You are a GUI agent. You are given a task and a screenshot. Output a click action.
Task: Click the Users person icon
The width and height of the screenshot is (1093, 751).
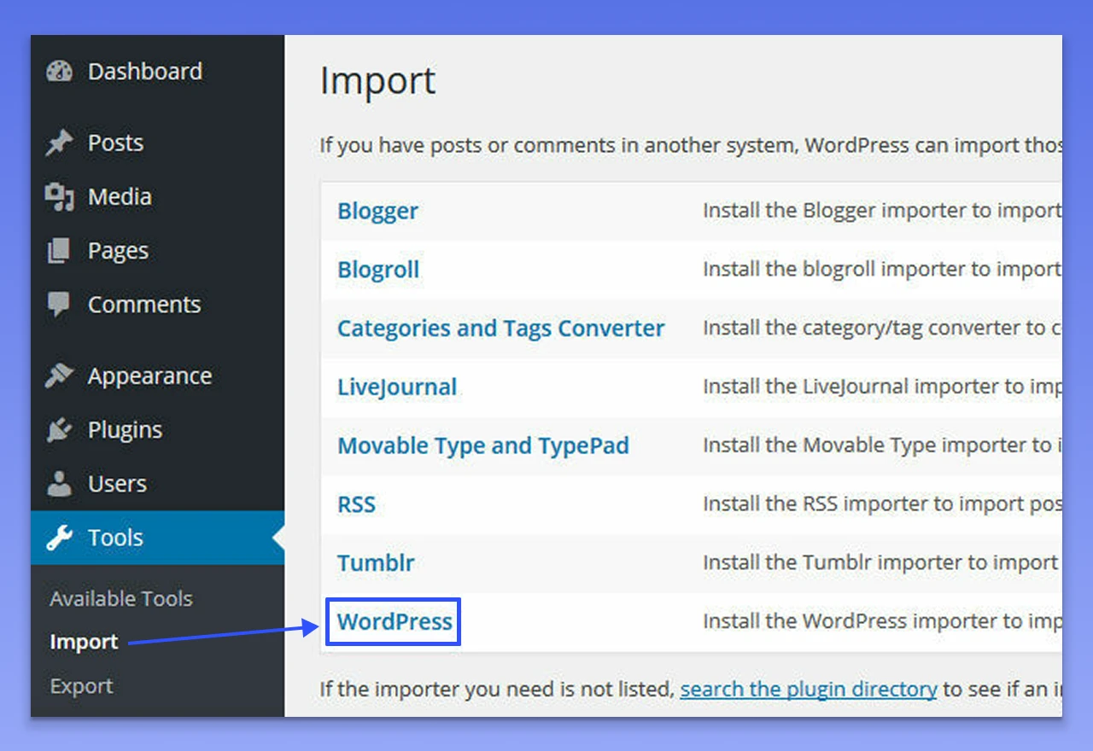60,484
